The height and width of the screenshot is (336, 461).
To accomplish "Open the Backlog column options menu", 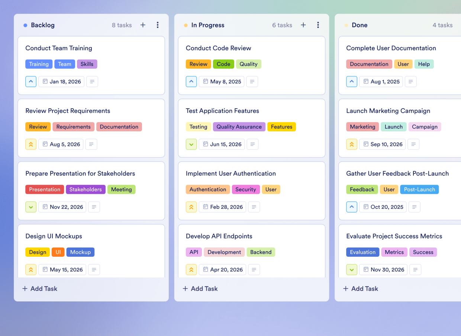I will point(158,25).
